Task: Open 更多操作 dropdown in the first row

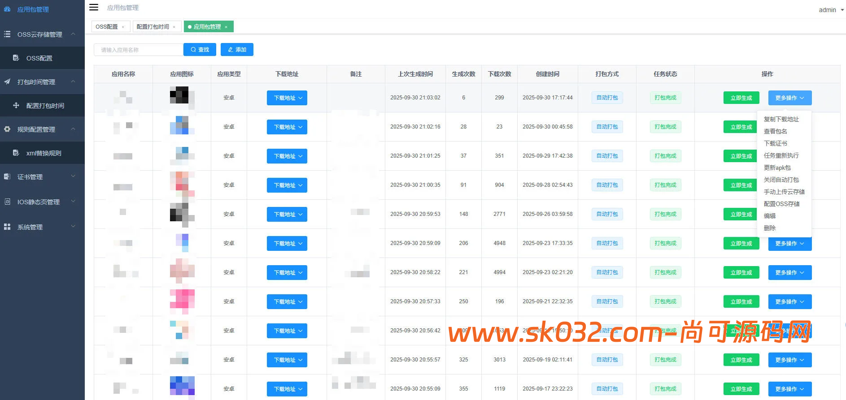Action: pos(790,98)
